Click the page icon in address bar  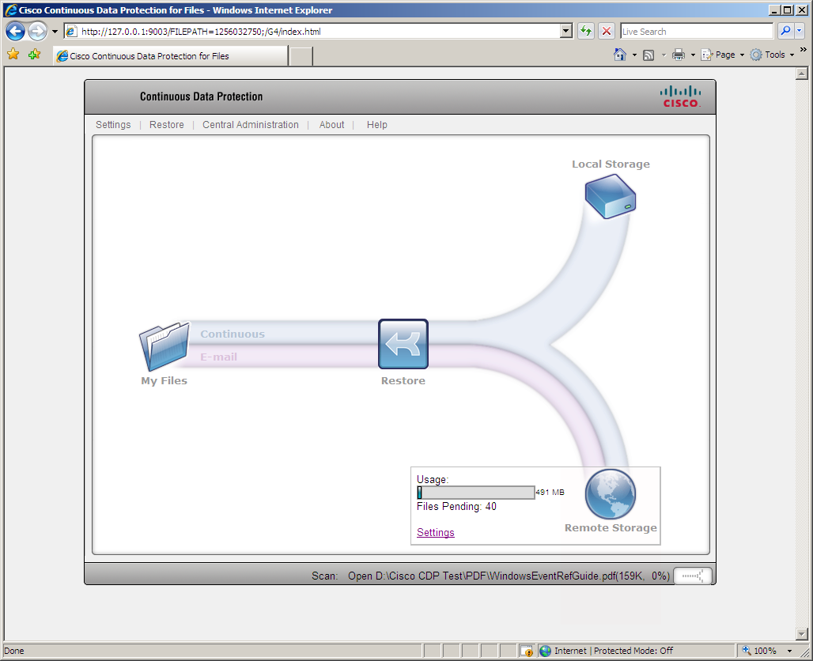click(71, 32)
